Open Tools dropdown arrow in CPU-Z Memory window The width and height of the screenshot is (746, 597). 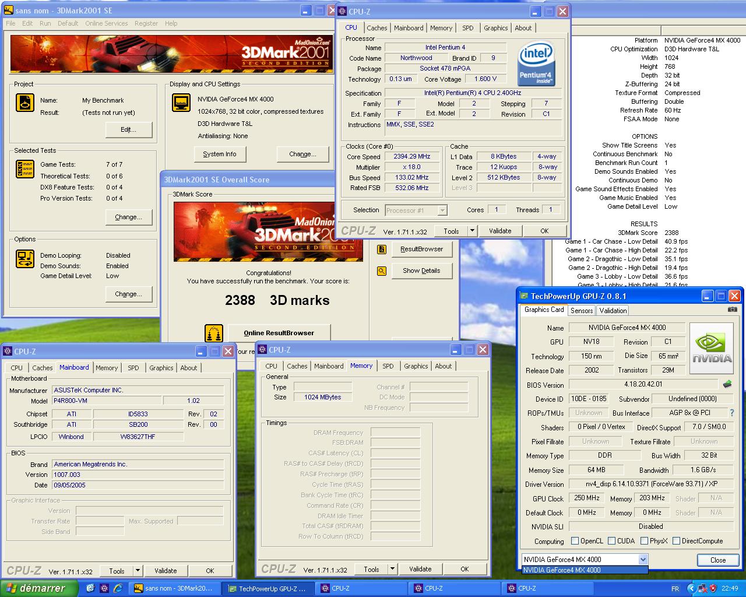[x=392, y=569]
